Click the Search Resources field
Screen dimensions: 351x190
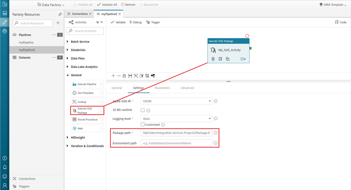click(x=33, y=23)
